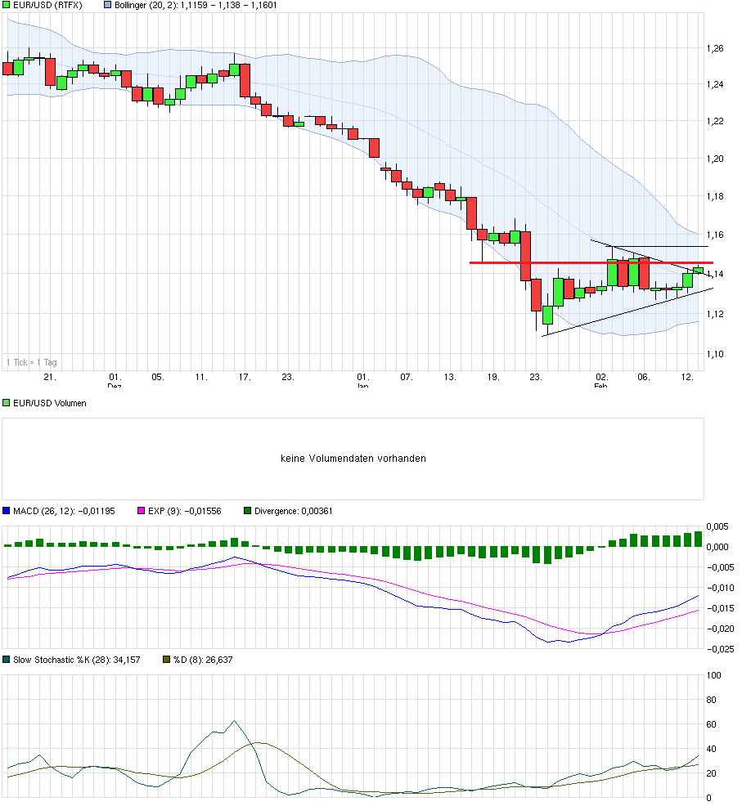Click the EUR/USD (RTFX) green legend square

click(x=7, y=5)
